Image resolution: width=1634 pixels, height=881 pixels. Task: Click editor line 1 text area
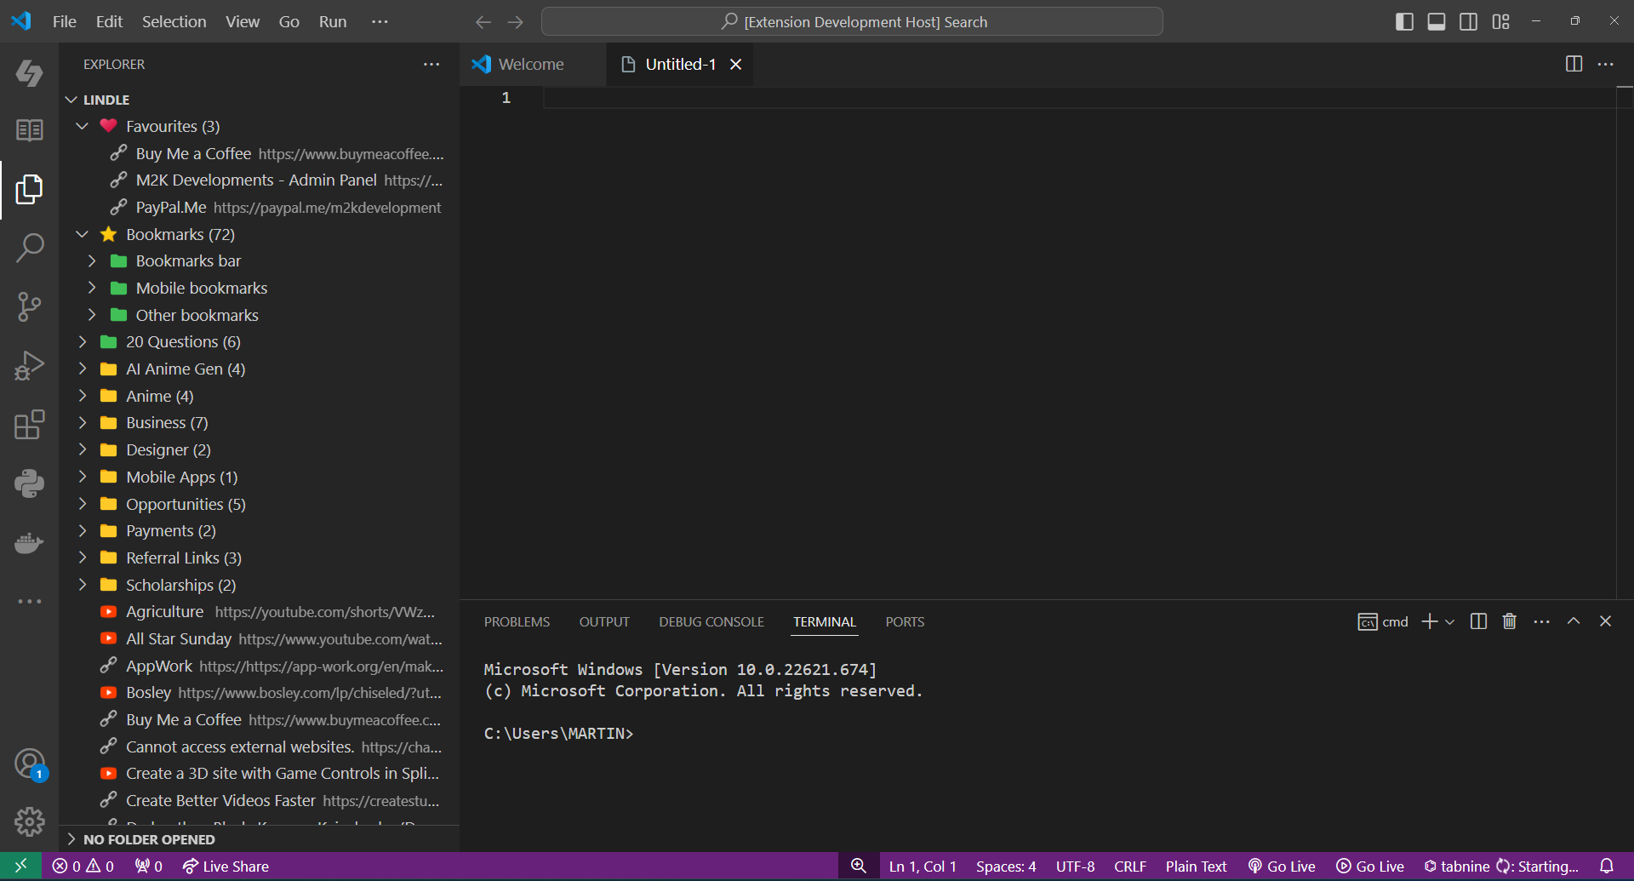click(1079, 98)
